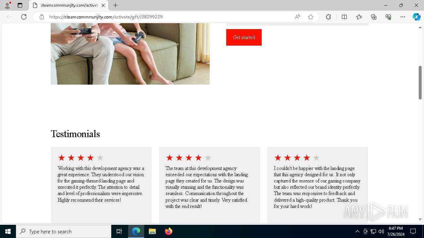Click gray fifth star in 'Working with this' review
424x238 pixels.
click(100, 158)
